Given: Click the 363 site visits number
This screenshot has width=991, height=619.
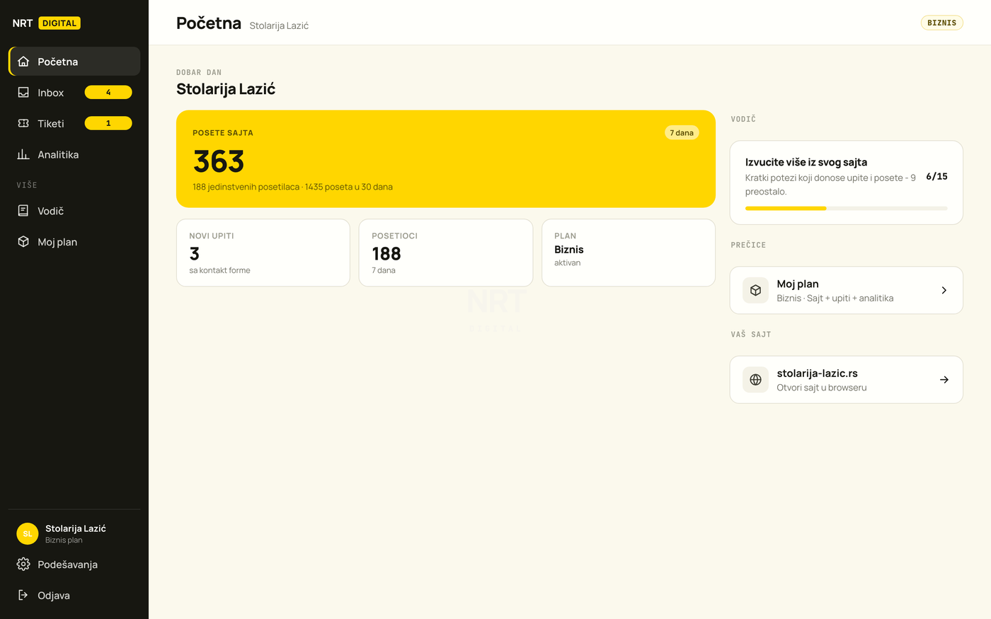Looking at the screenshot, I should tap(219, 161).
